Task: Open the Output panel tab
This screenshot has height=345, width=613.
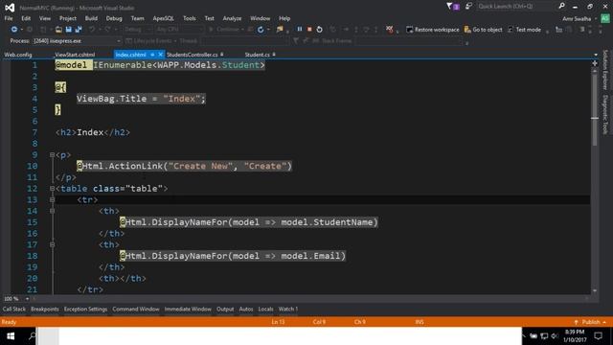Action: click(225, 309)
